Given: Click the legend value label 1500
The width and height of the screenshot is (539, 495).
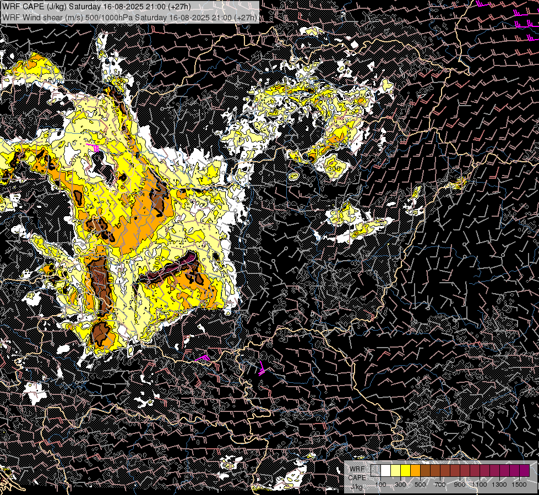Looking at the screenshot, I should (519, 485).
